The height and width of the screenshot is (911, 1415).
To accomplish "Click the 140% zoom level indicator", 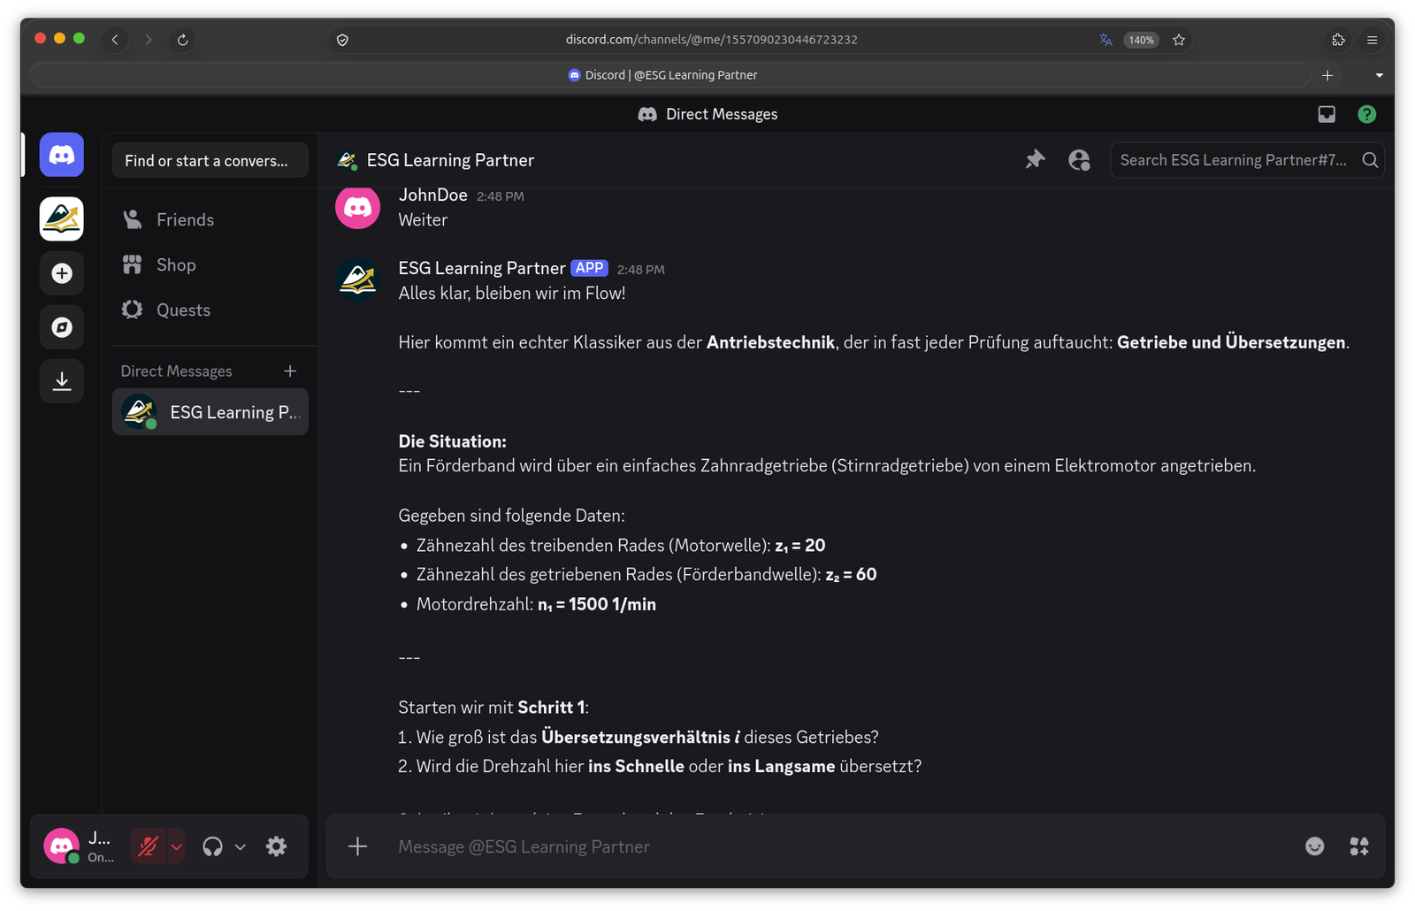I will (1141, 40).
